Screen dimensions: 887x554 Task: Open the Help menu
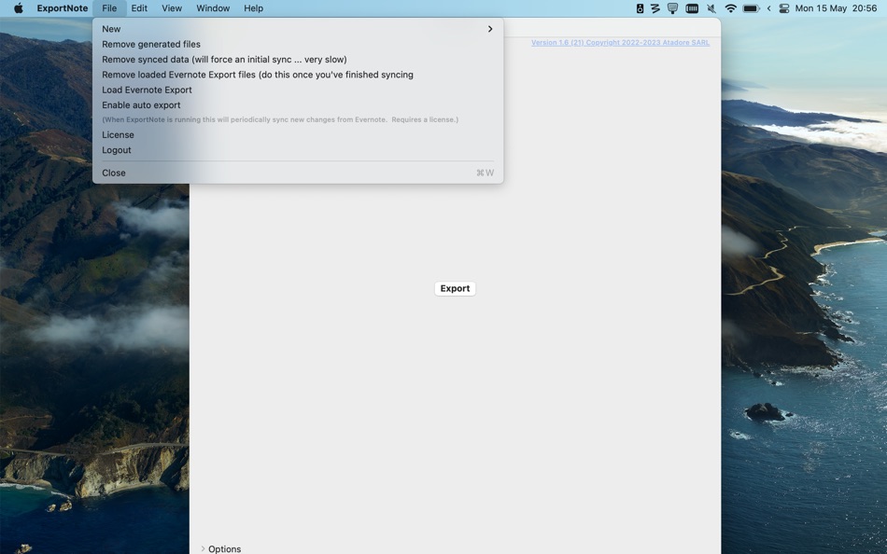tap(253, 8)
